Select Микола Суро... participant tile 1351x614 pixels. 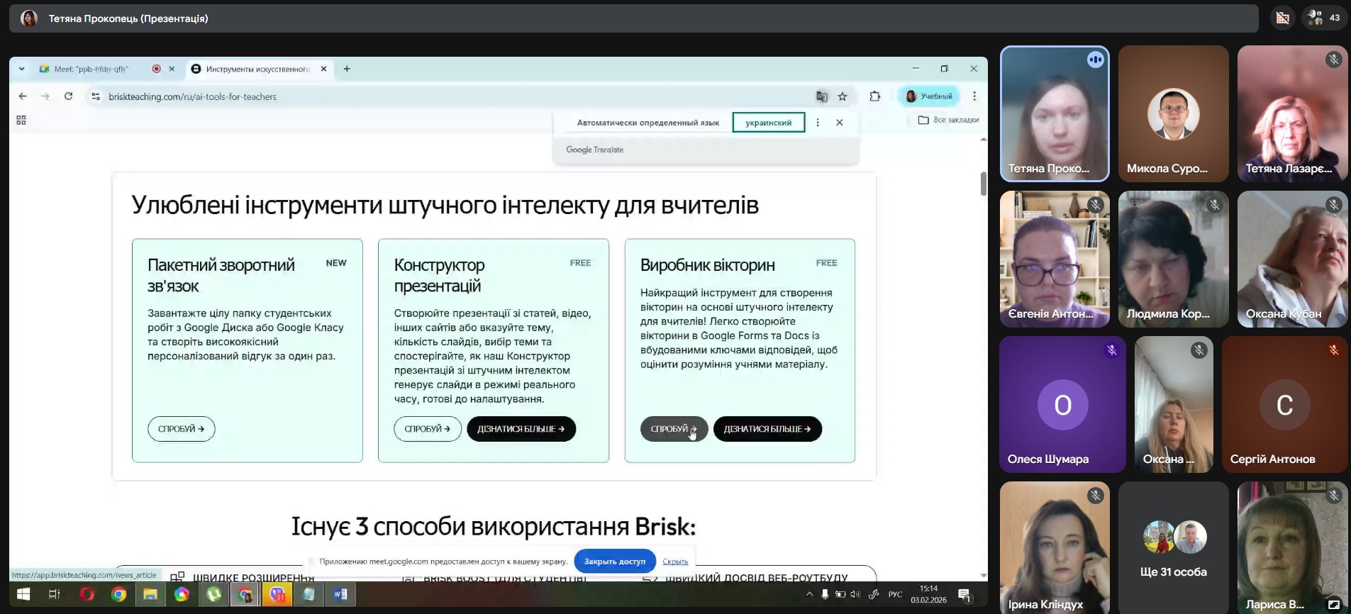(x=1174, y=113)
